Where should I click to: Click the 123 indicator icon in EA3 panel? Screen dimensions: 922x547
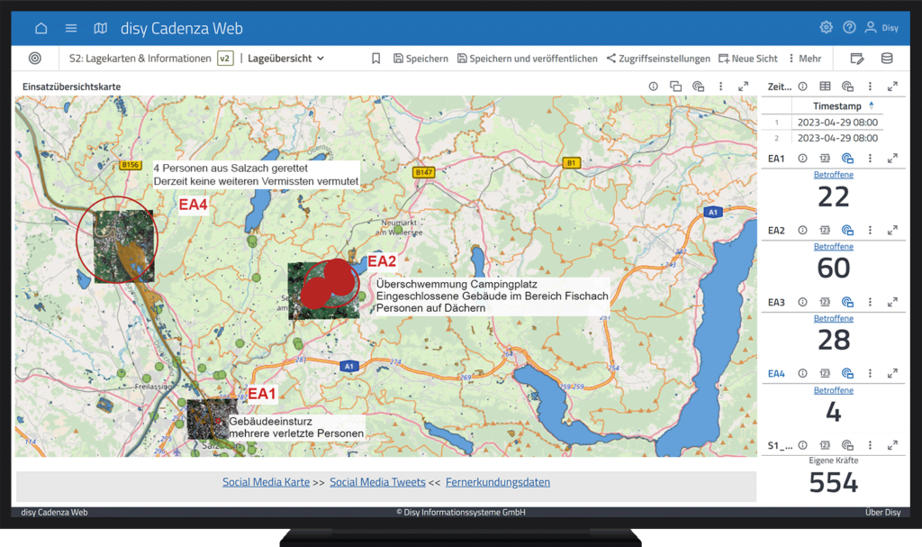pos(825,302)
